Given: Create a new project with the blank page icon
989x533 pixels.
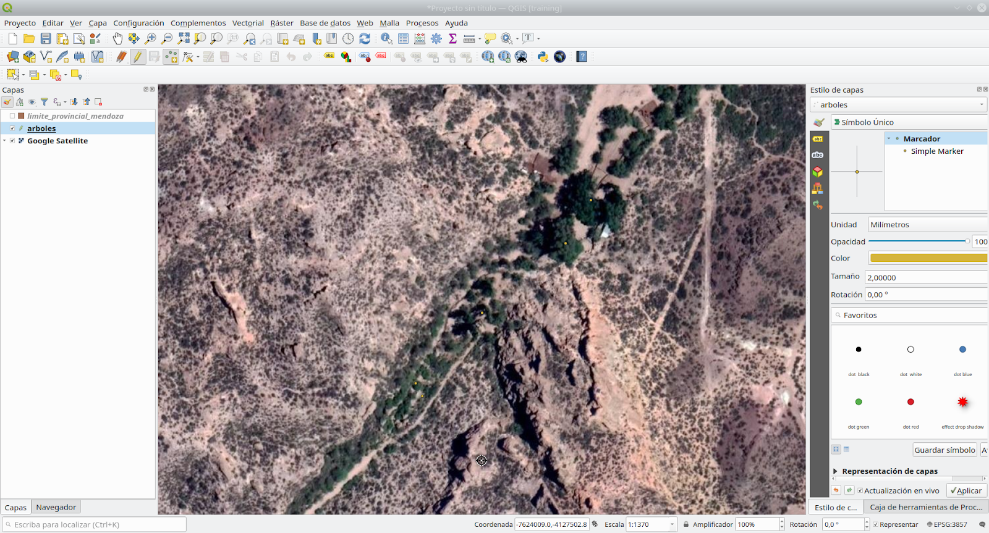Looking at the screenshot, I should [12, 38].
